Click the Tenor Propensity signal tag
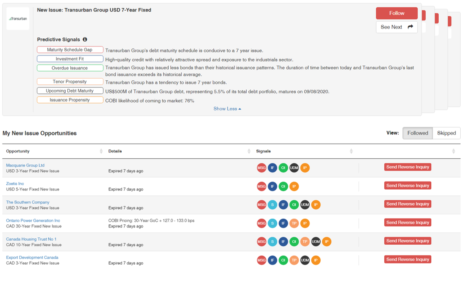Screen dimensions: 464x281 pyautogui.click(x=70, y=82)
